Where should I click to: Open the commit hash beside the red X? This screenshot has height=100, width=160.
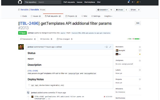(x=109, y=96)
